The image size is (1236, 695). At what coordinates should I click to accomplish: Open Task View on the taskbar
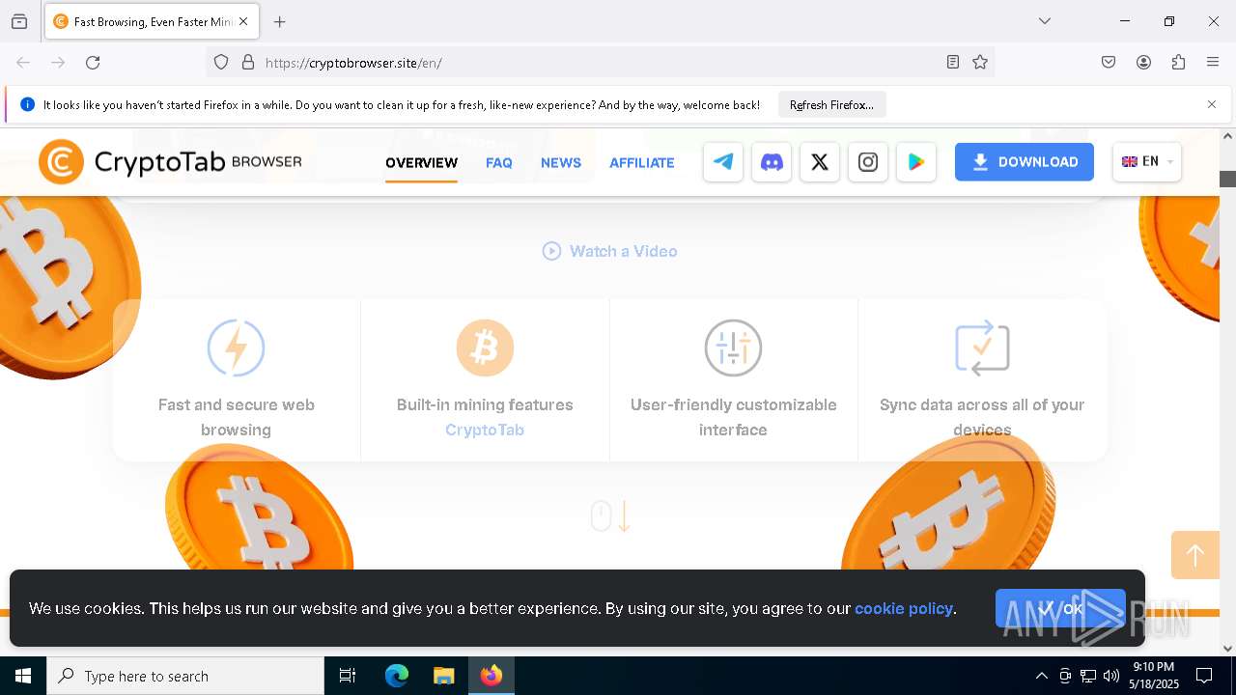coord(348,676)
